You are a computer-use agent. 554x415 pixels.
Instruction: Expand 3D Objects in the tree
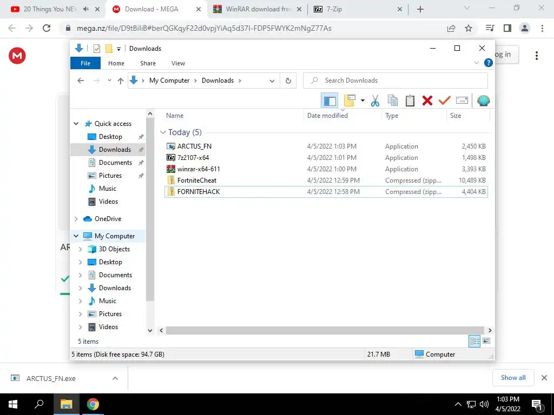(x=80, y=249)
